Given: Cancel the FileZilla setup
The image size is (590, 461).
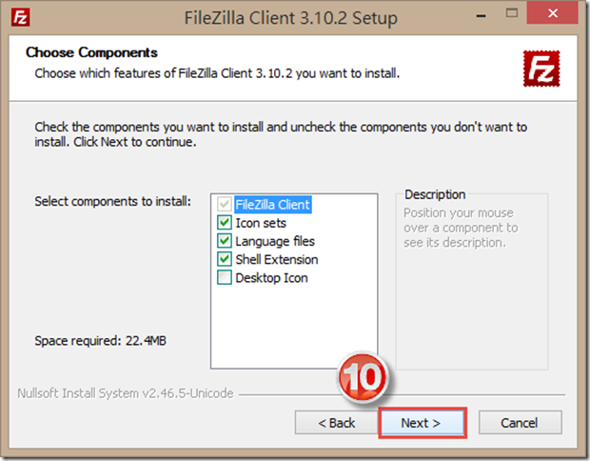Looking at the screenshot, I should click(520, 423).
